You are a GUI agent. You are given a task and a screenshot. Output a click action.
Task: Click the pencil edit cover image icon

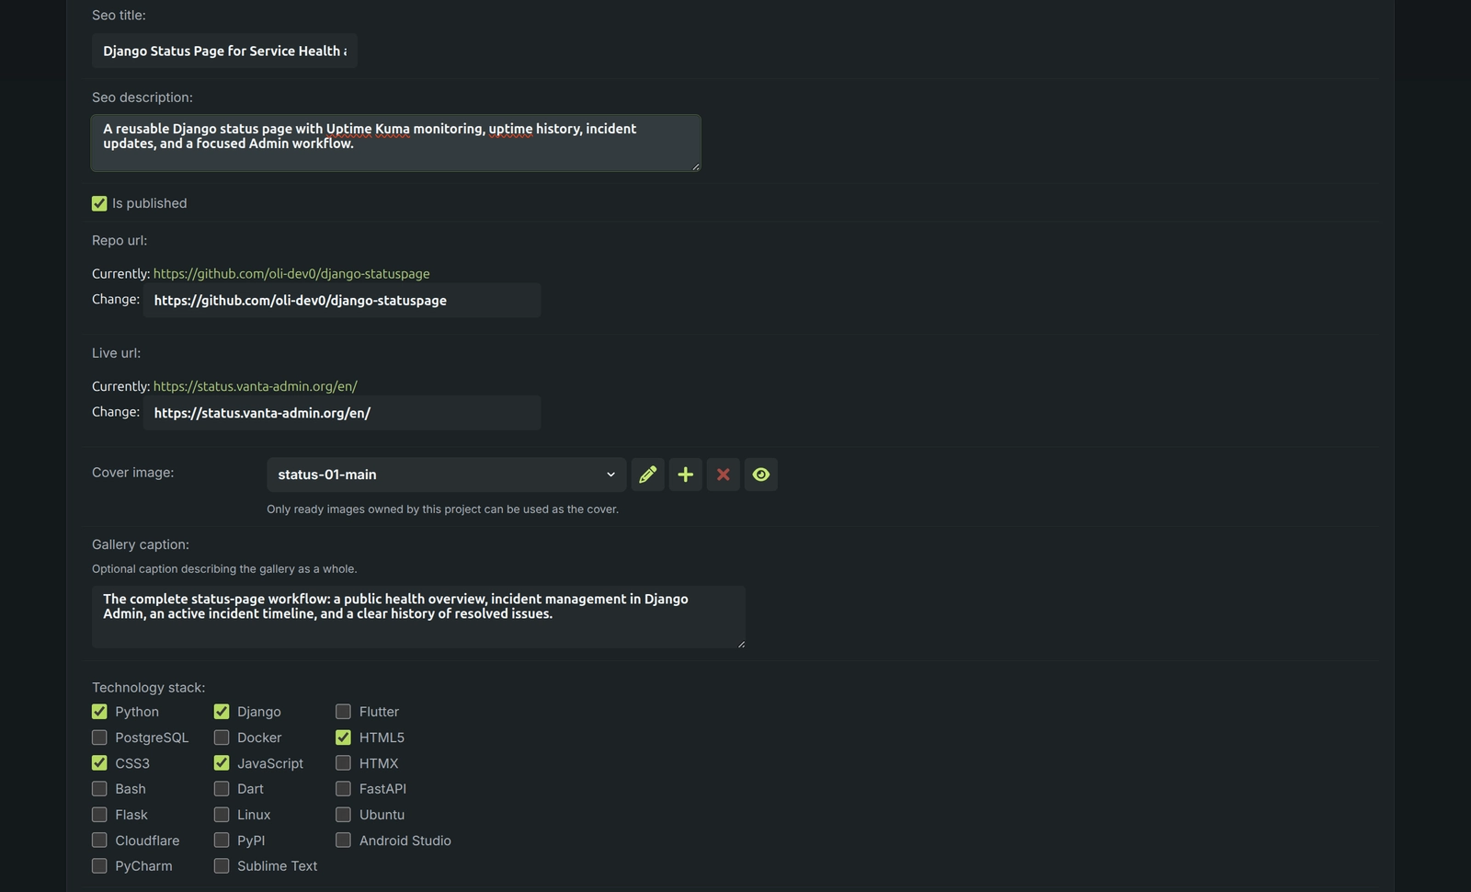(647, 475)
